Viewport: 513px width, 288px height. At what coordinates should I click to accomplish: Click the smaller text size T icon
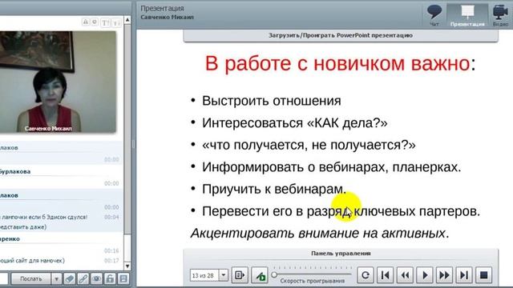click(x=116, y=22)
